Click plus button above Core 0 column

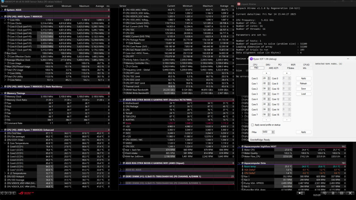[266, 73]
